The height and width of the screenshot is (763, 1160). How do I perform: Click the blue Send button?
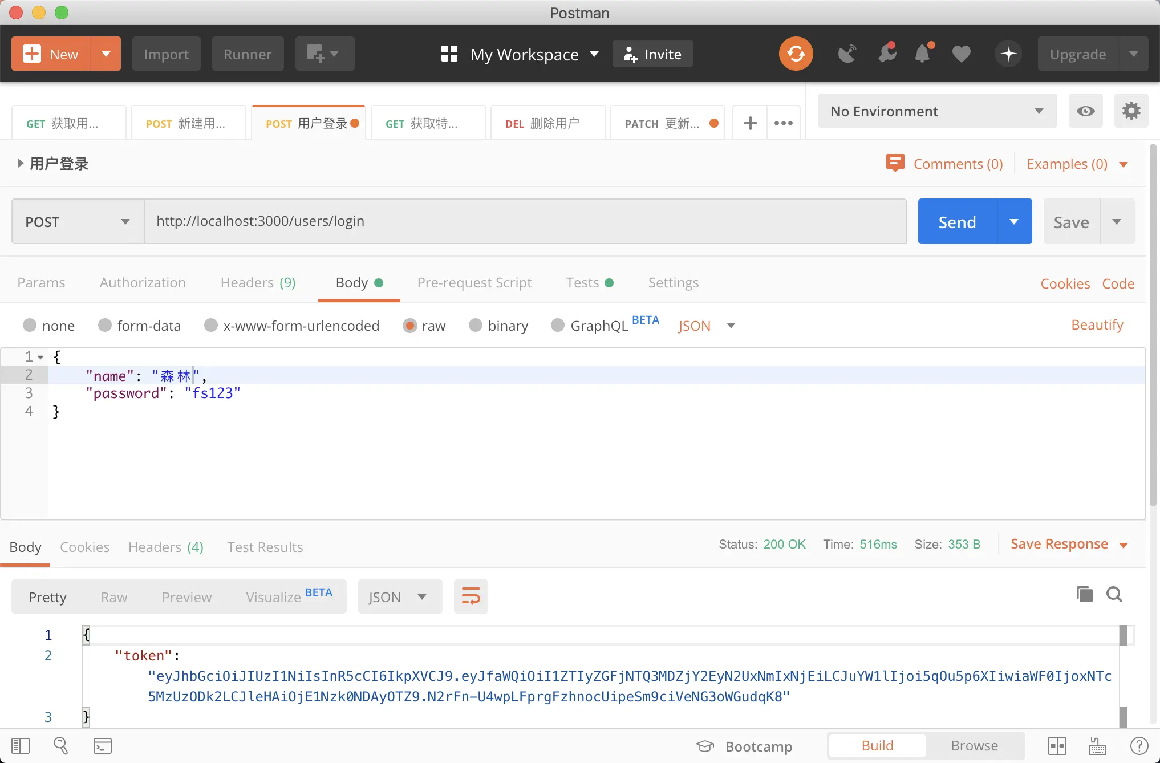coord(957,222)
